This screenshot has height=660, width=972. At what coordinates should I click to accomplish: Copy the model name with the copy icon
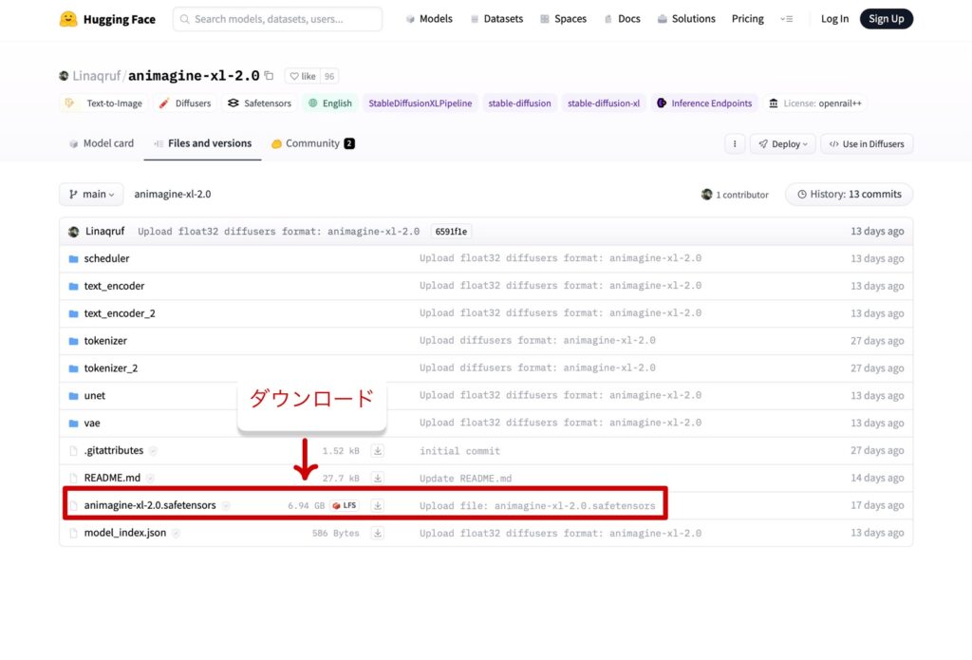(x=269, y=76)
